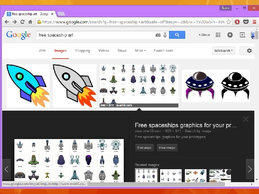259x194 pixels.
Task: Click the blue magnifier search button
Action: point(177,35)
